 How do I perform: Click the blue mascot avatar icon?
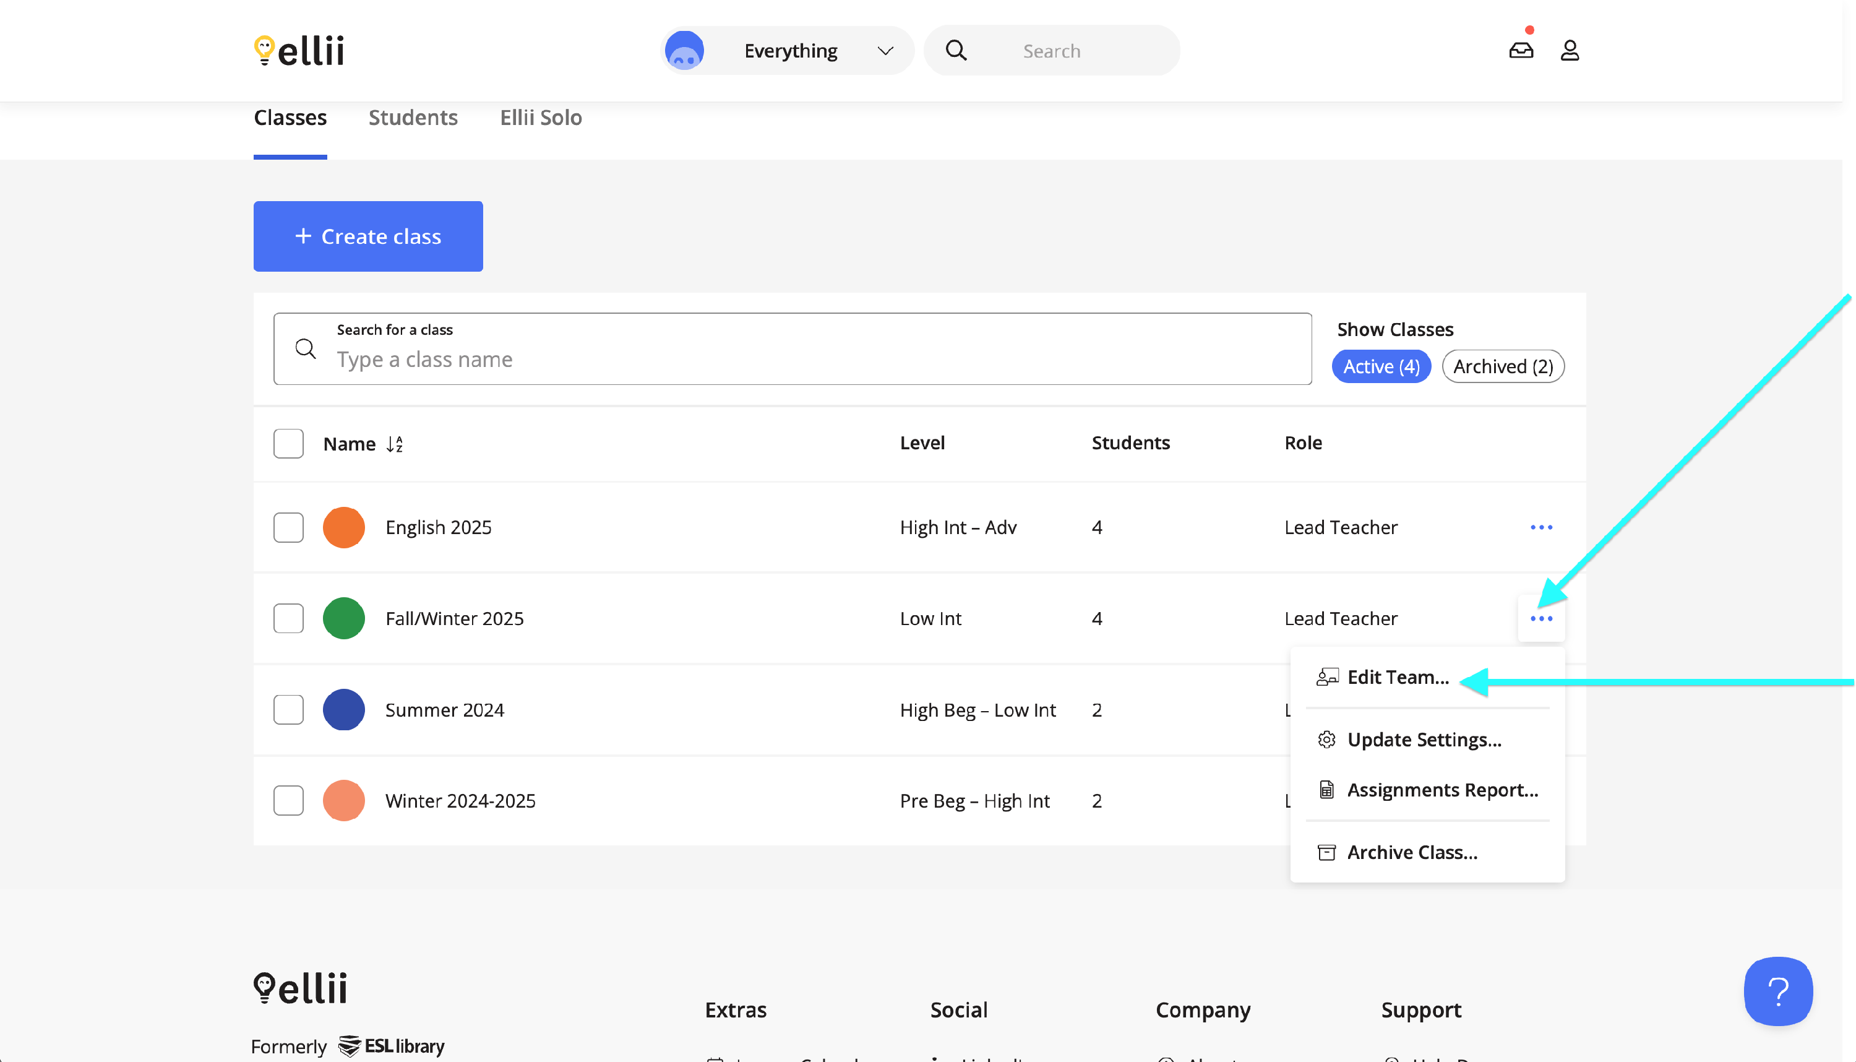(x=684, y=50)
